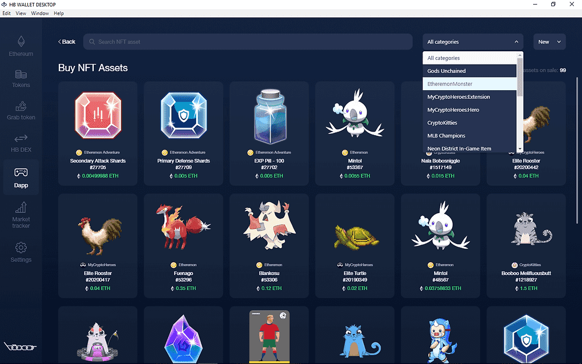Go Back to previous page
This screenshot has height=364, width=582.
coord(66,41)
